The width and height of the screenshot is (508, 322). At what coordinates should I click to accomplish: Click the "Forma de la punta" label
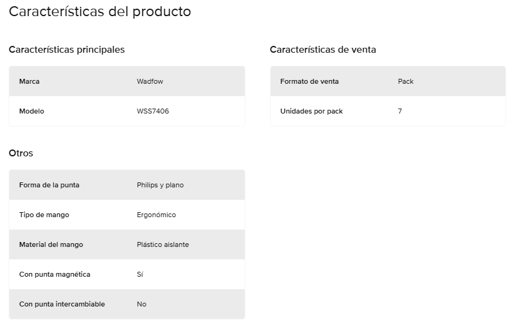(49, 185)
